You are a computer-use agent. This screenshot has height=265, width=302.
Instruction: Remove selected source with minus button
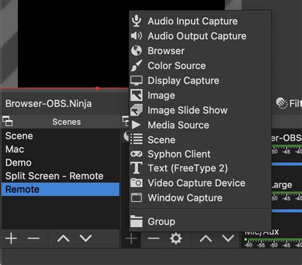coord(154,238)
